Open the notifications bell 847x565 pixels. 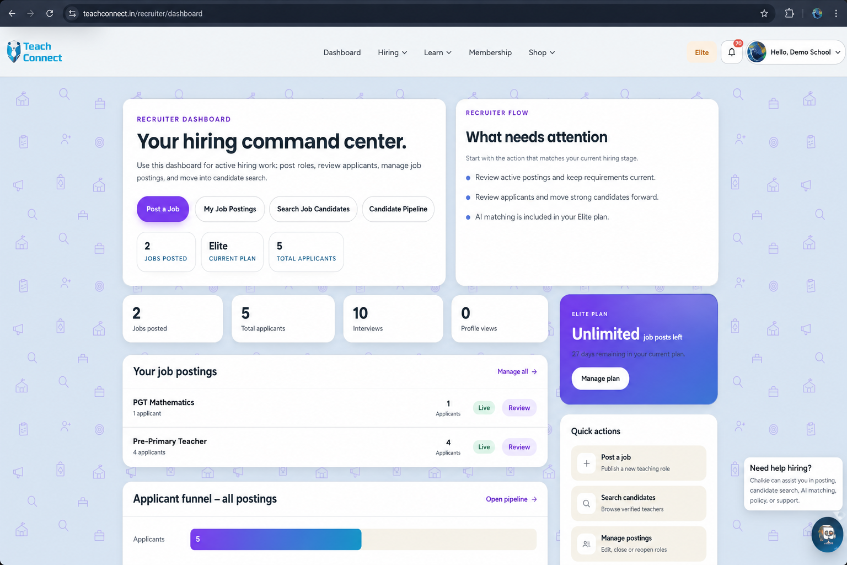click(732, 52)
